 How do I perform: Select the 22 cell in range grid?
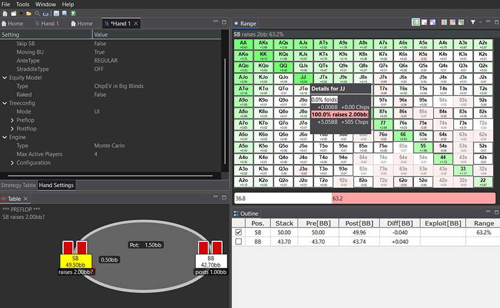click(x=483, y=182)
